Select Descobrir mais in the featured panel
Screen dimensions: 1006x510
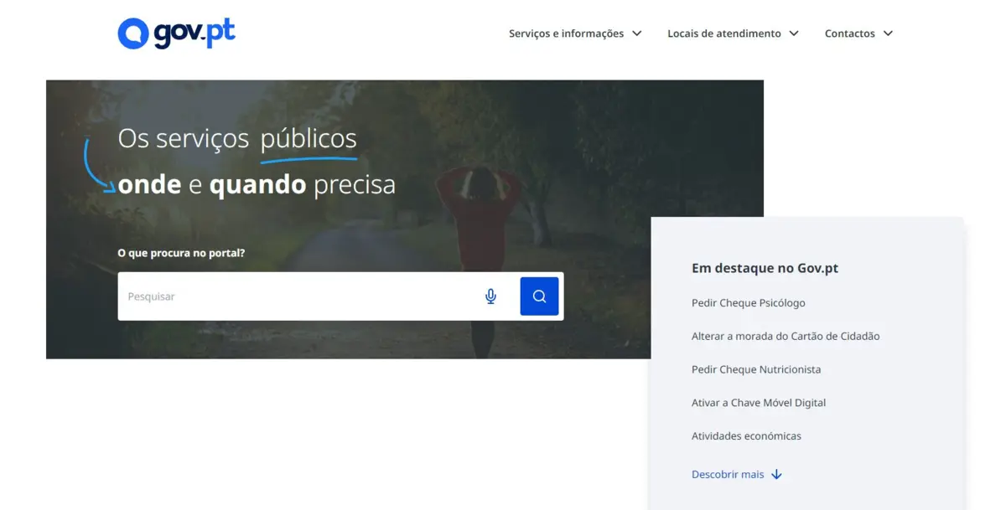(727, 474)
